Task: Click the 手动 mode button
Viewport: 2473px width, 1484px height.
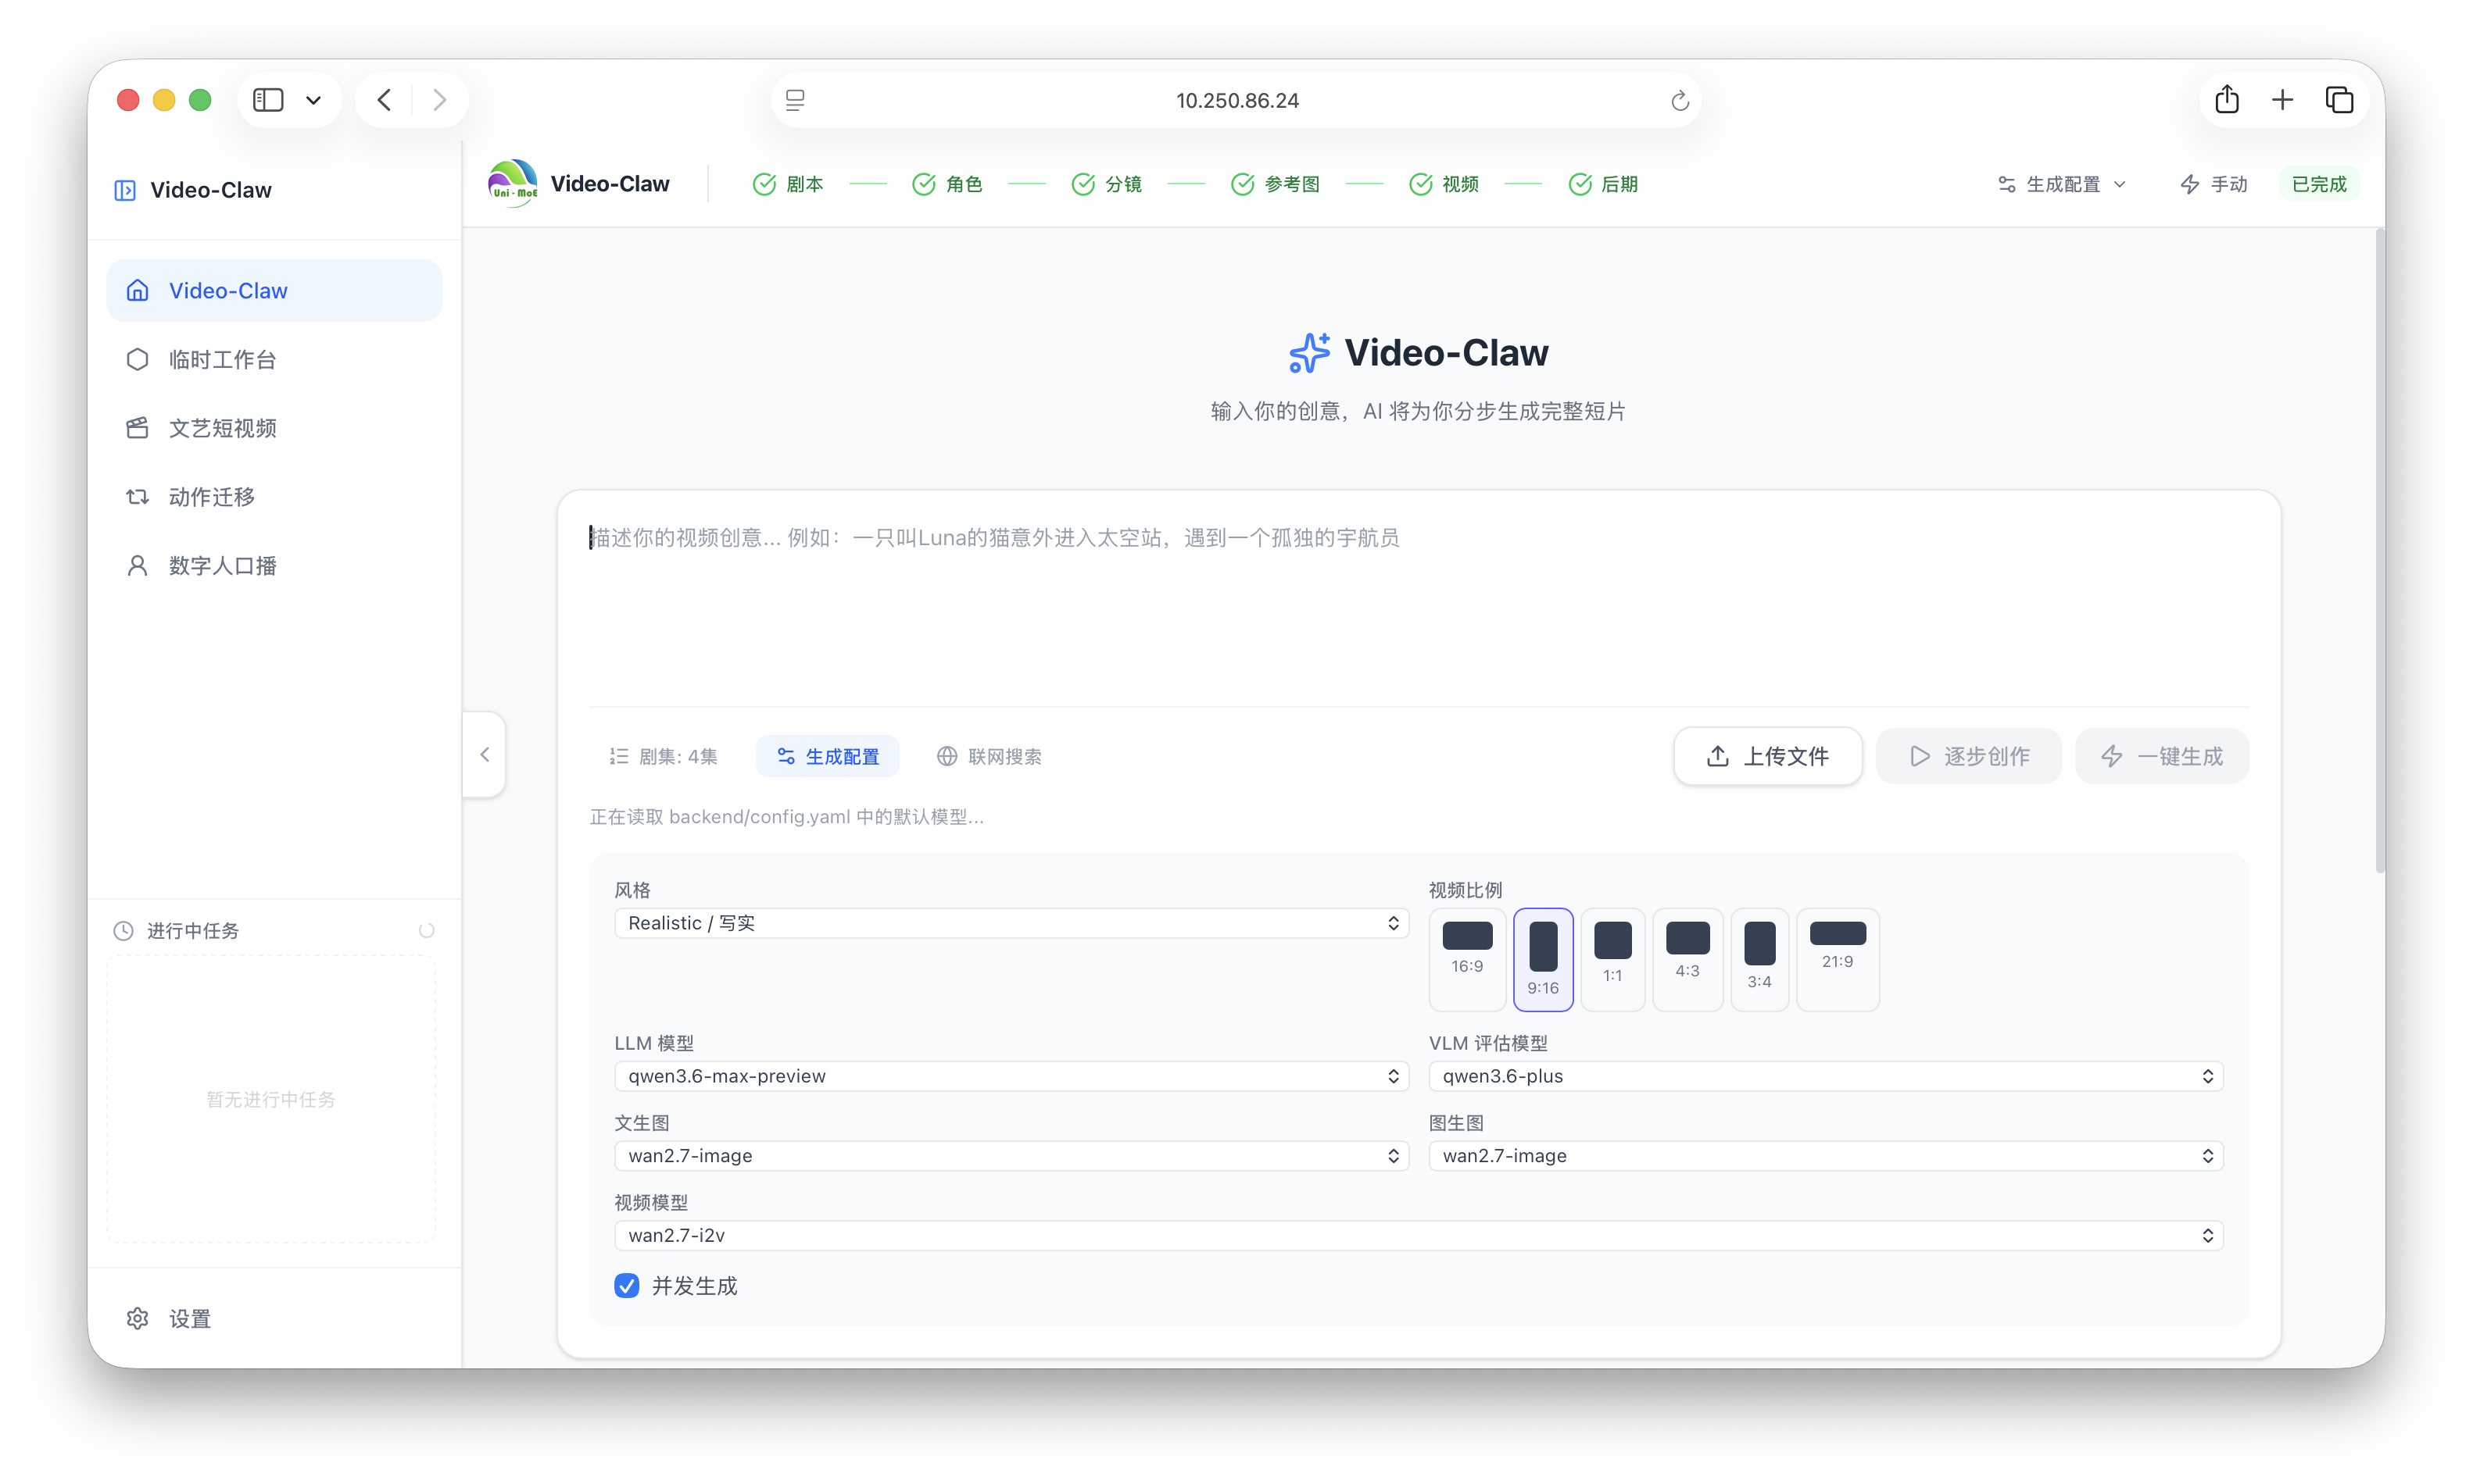Action: [2213, 184]
